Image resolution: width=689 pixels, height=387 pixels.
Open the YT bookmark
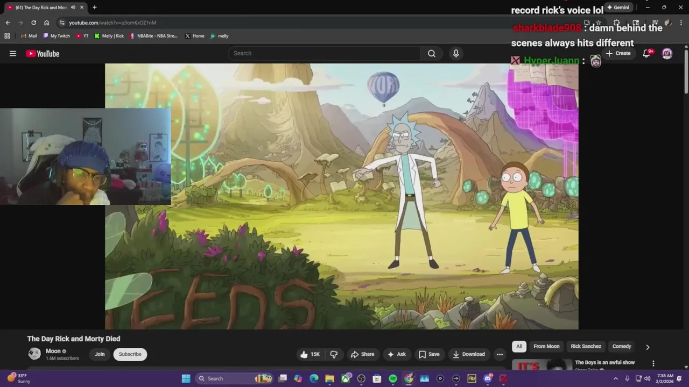tap(82, 36)
